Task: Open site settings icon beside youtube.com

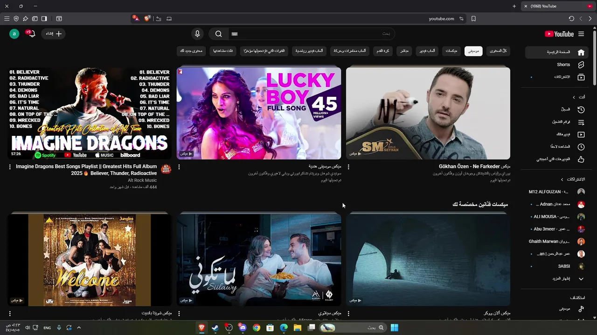Action: pos(461,19)
